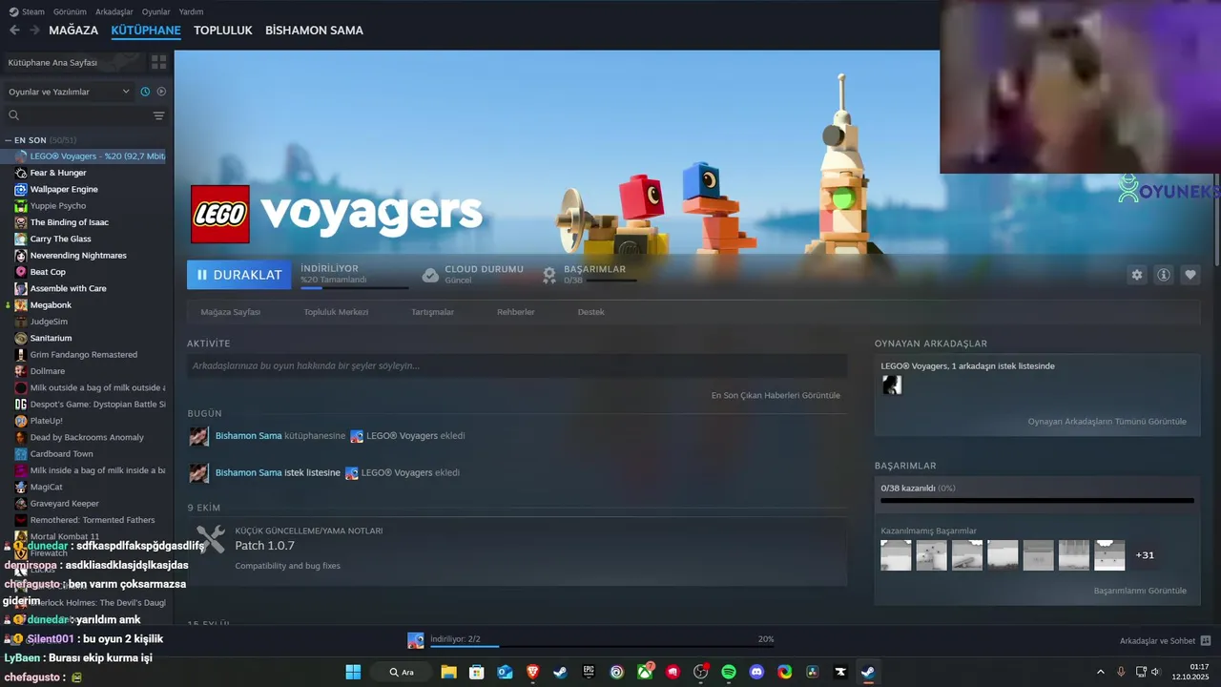Open the Yardım menu
This screenshot has height=687, width=1221.
point(191,12)
